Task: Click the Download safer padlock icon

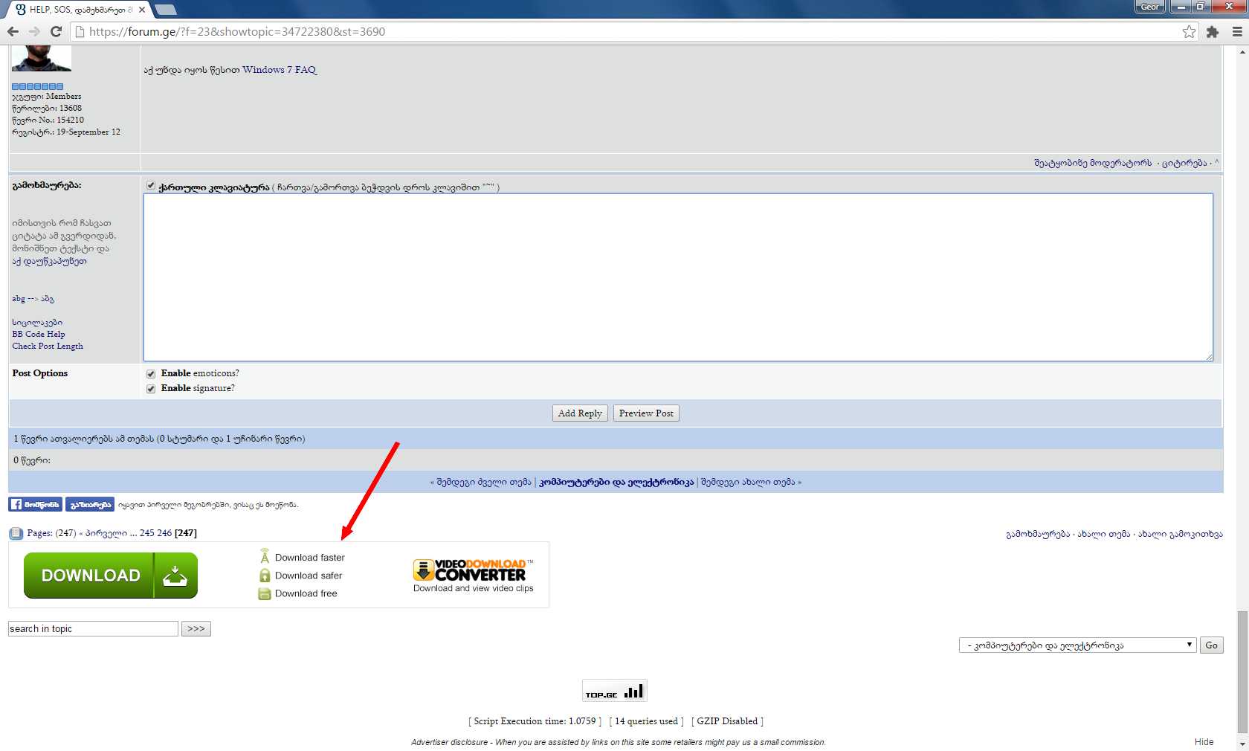Action: click(265, 576)
